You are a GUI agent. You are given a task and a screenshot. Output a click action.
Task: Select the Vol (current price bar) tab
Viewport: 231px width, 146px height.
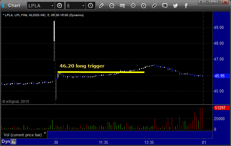(x=23, y=135)
